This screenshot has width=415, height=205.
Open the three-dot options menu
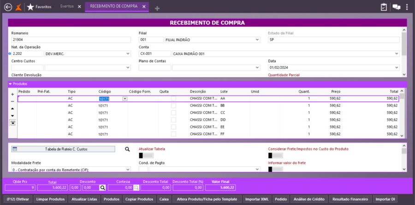pos(407,7)
